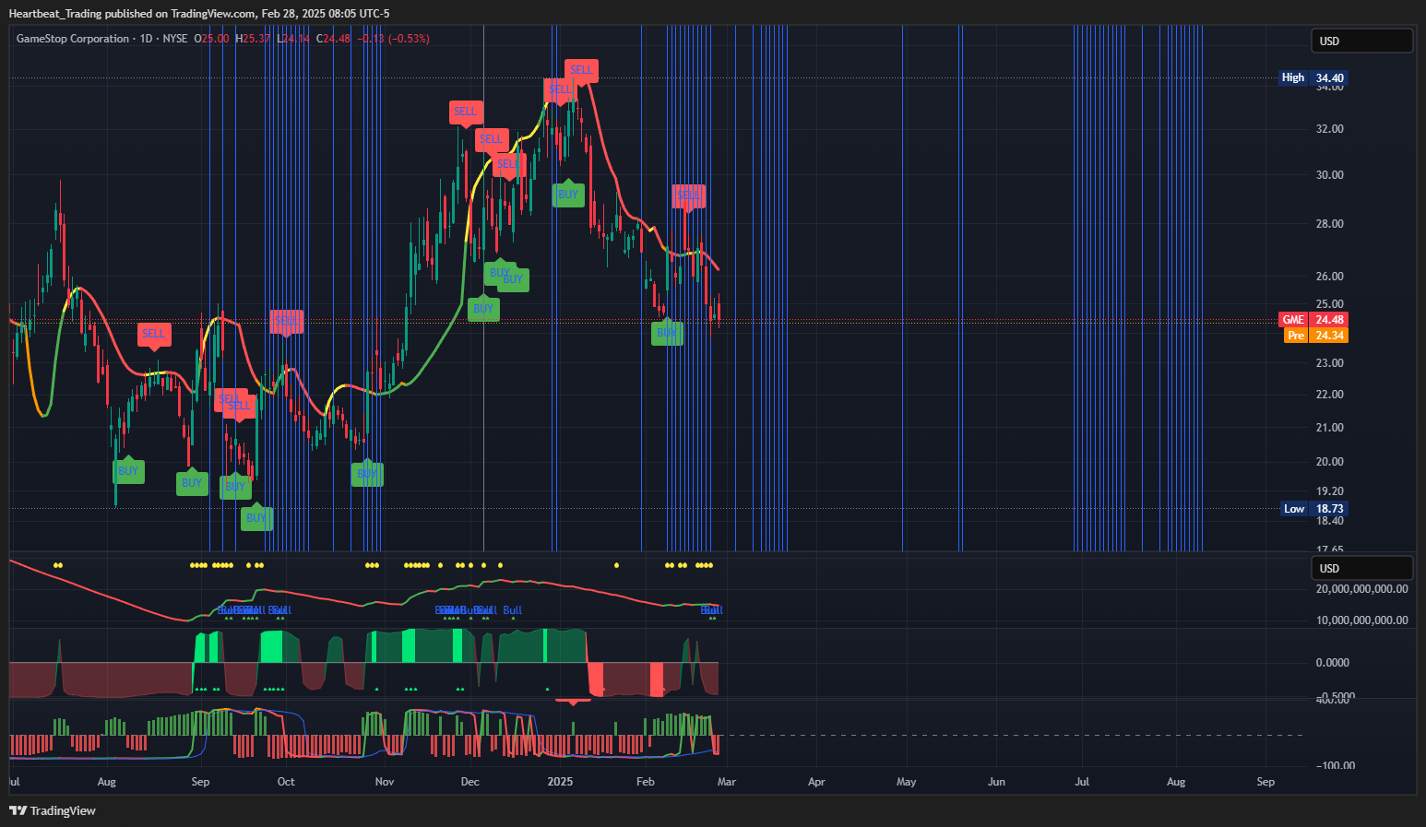Click the TradingView logo in the footer
This screenshot has width=1426, height=827.
point(53,810)
